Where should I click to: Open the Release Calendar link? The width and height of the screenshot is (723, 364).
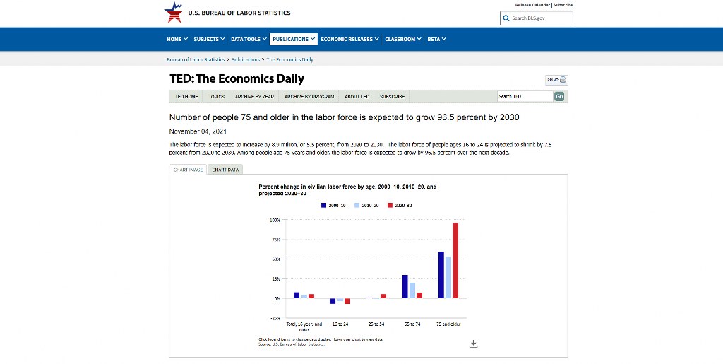[532, 5]
